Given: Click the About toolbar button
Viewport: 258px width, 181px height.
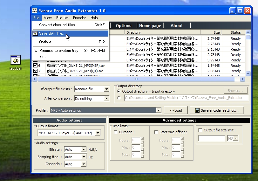Looking at the screenshot, I should (177, 26).
